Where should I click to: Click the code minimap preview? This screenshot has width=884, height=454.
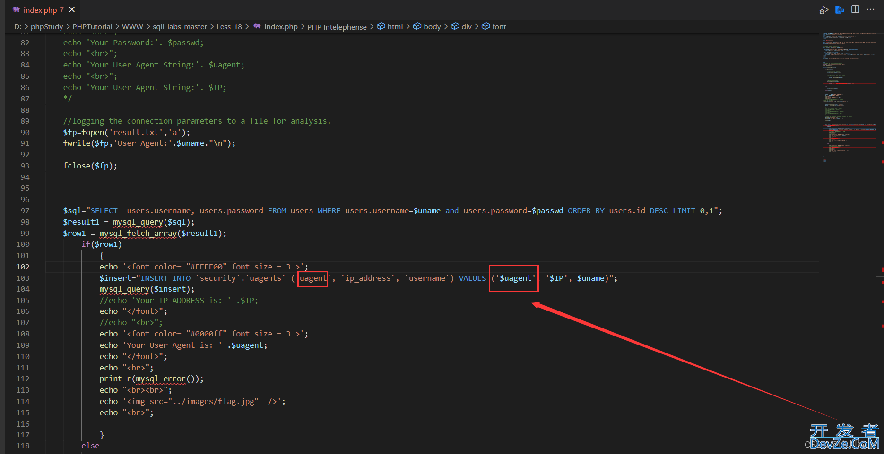849,97
